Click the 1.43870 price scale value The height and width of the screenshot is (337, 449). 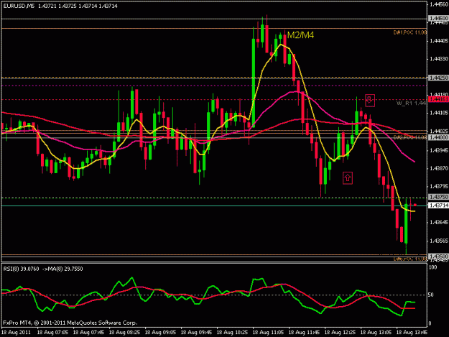tap(439, 168)
